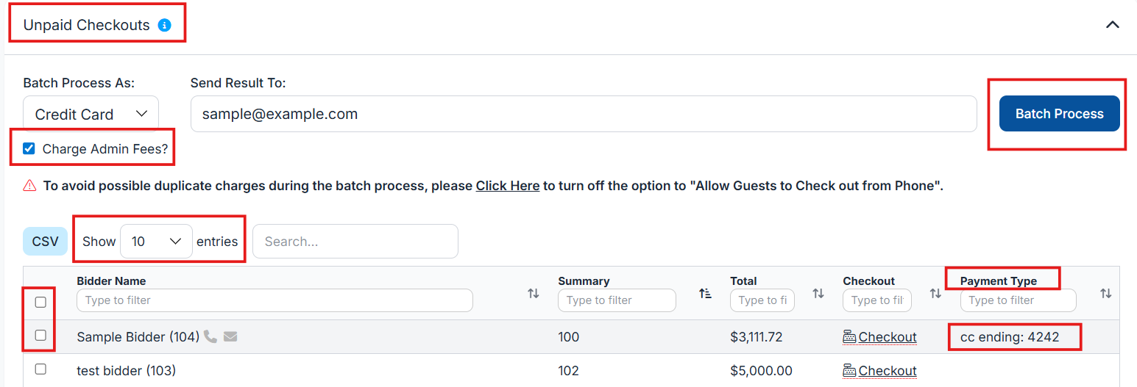
Task: Follow the Click Here link
Action: click(507, 186)
